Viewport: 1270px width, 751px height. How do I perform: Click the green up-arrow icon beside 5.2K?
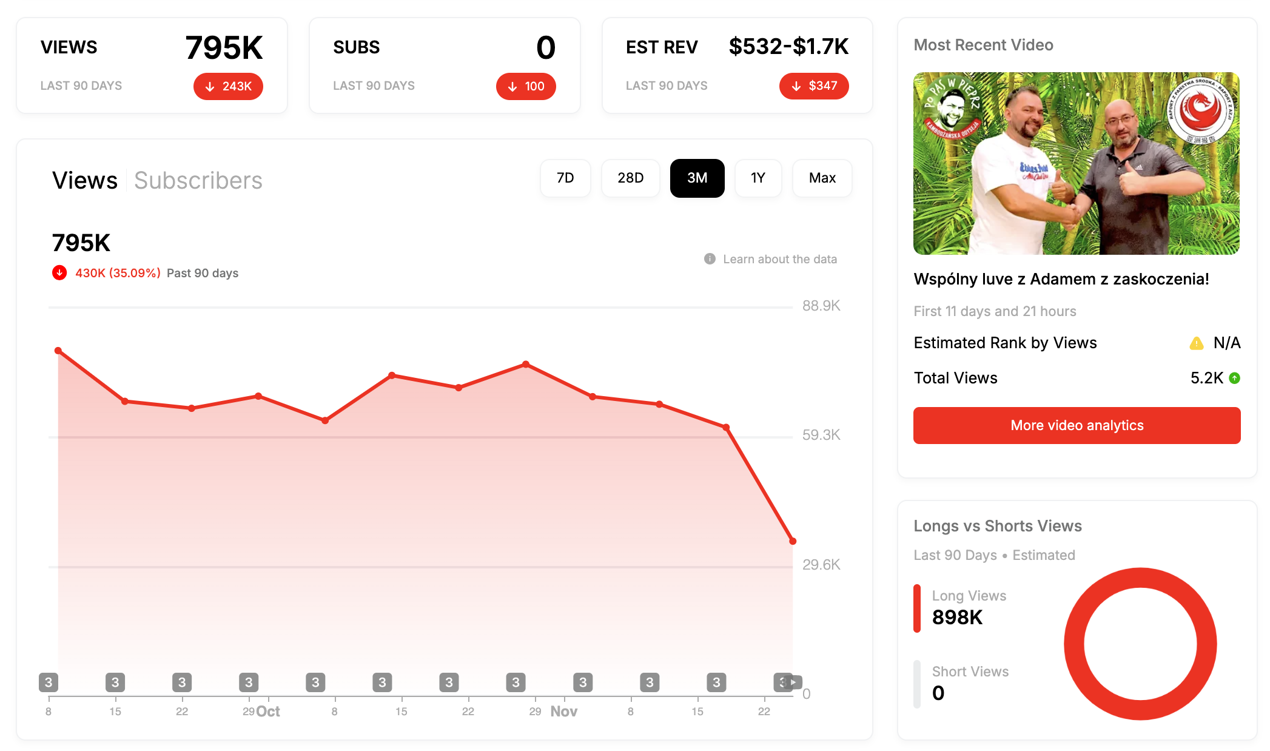[x=1234, y=379]
